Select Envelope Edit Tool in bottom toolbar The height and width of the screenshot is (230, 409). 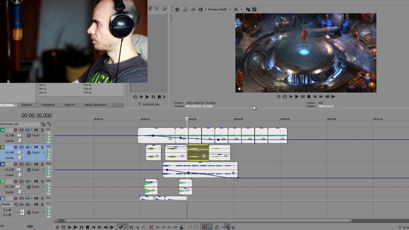pyautogui.click(x=131, y=227)
